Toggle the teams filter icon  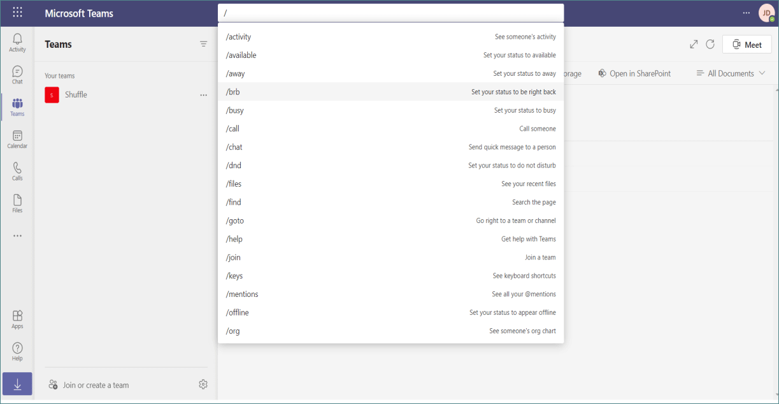click(203, 43)
